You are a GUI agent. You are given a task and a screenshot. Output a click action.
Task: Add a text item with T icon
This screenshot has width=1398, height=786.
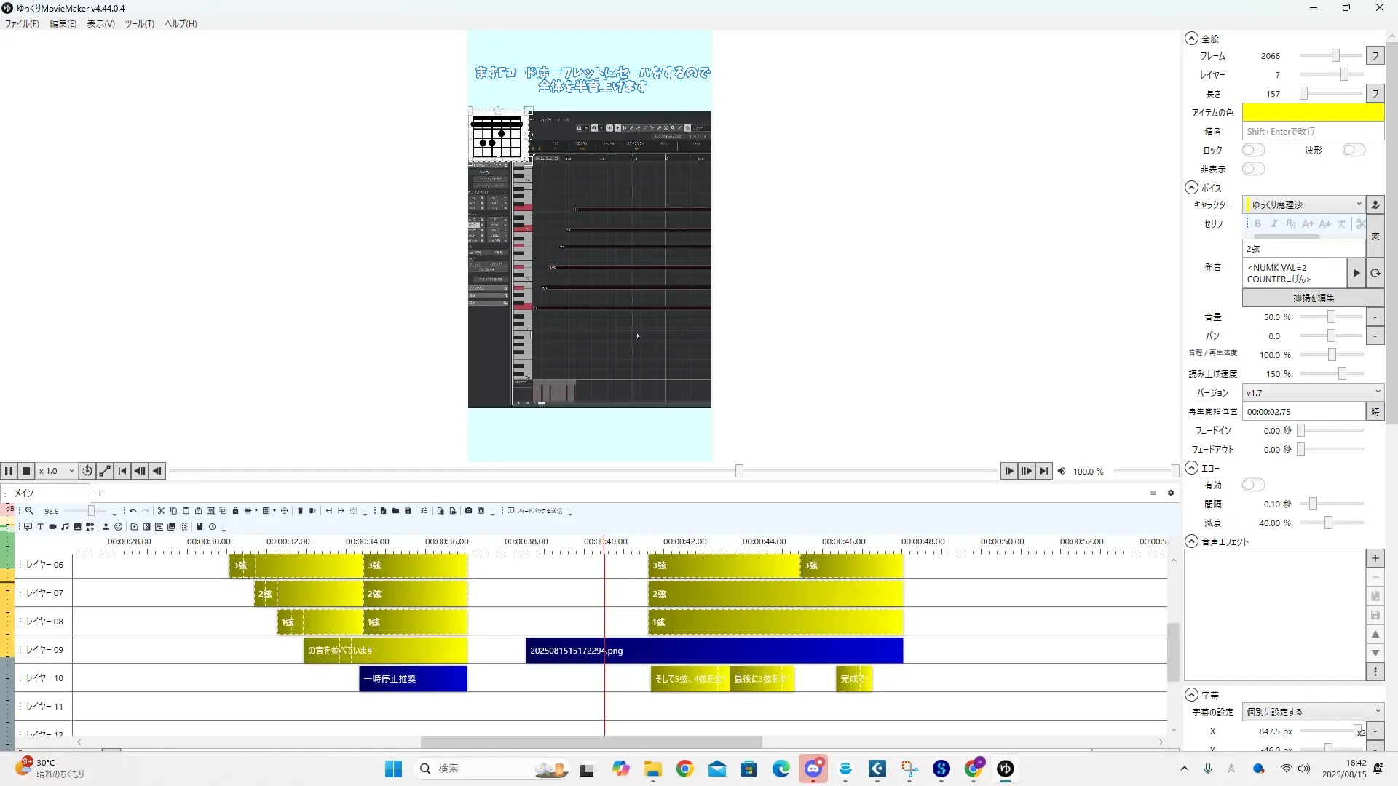tap(40, 527)
